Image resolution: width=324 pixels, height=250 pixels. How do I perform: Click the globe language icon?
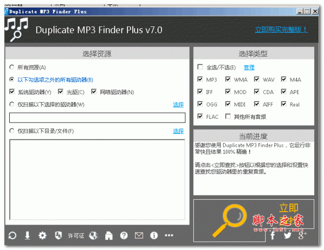click(93, 235)
